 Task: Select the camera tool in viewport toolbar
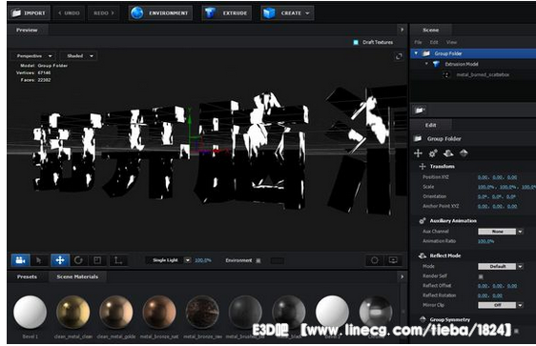[x=21, y=260]
